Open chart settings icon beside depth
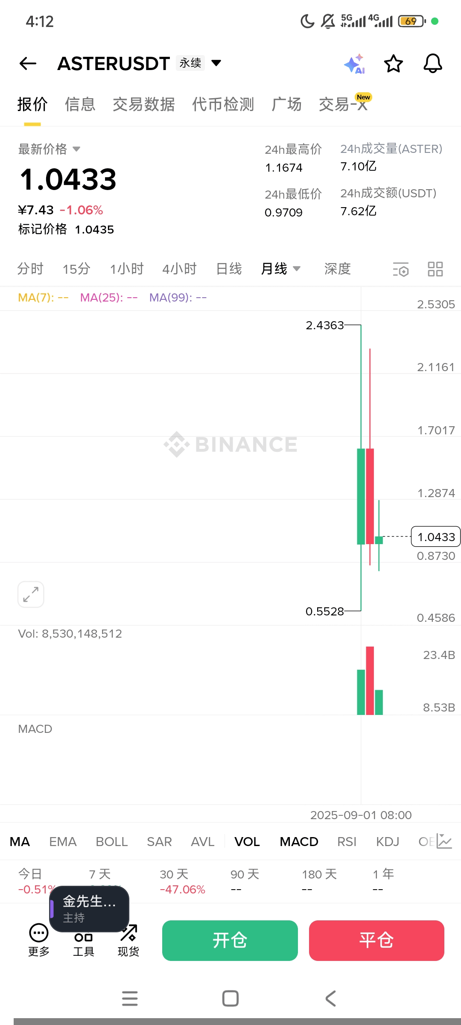This screenshot has width=461, height=1025. (400, 269)
